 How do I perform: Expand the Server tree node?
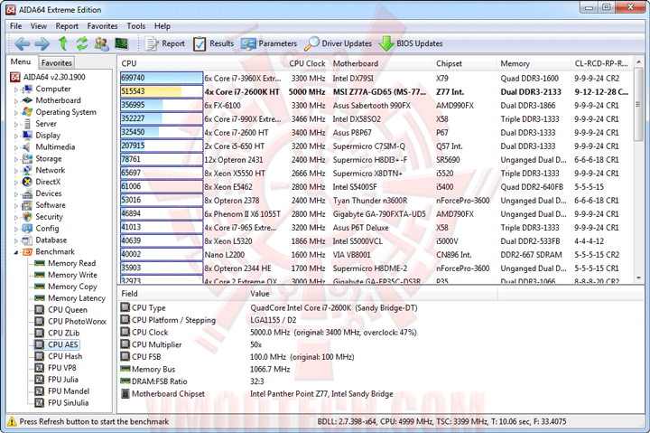coord(16,124)
